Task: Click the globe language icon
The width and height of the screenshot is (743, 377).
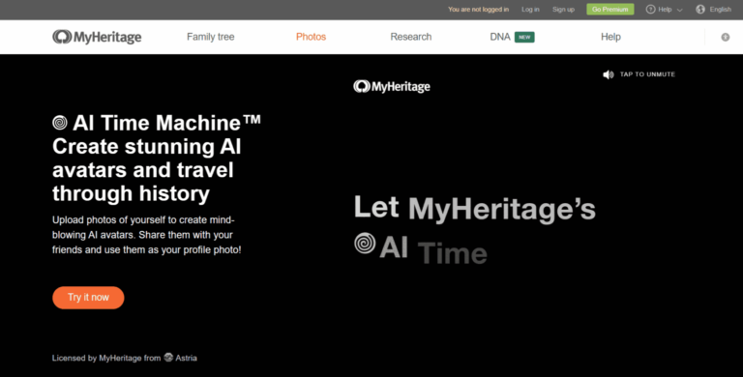Action: point(700,10)
